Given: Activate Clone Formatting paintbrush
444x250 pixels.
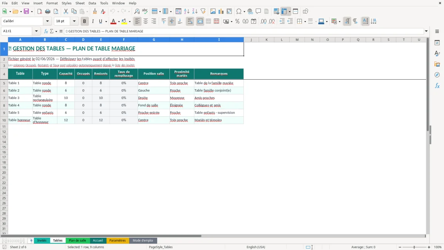Looking at the screenshot, I should click(x=95, y=11).
